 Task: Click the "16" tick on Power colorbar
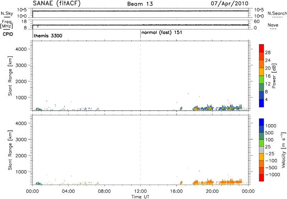(x=268, y=76)
